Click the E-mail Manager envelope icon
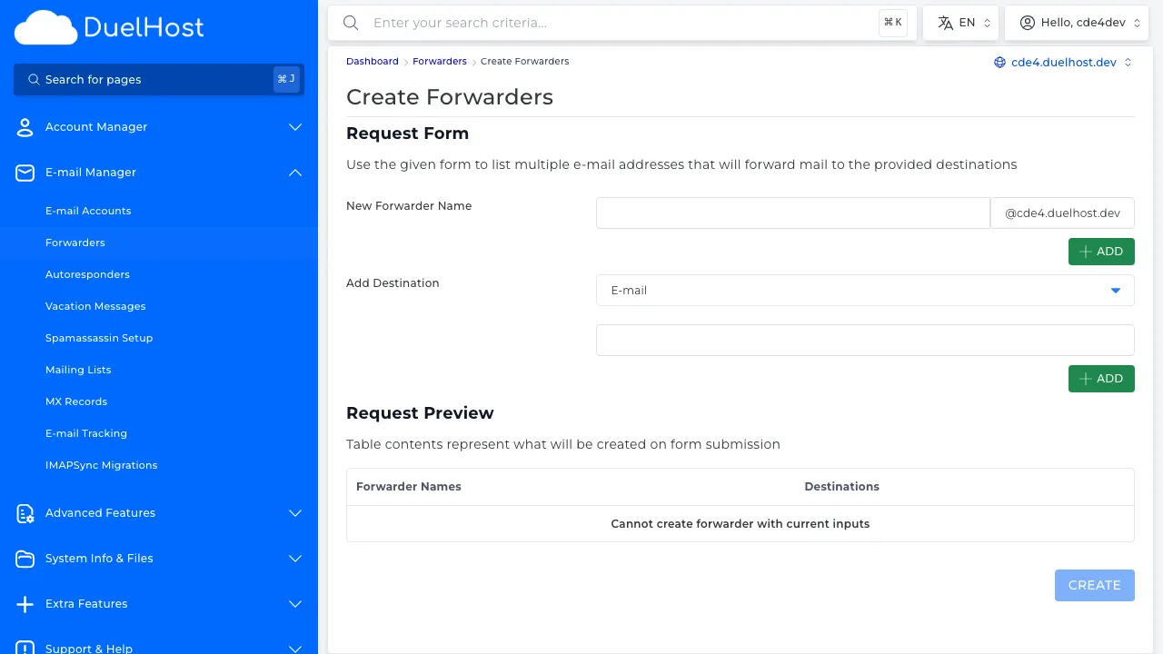 [25, 173]
